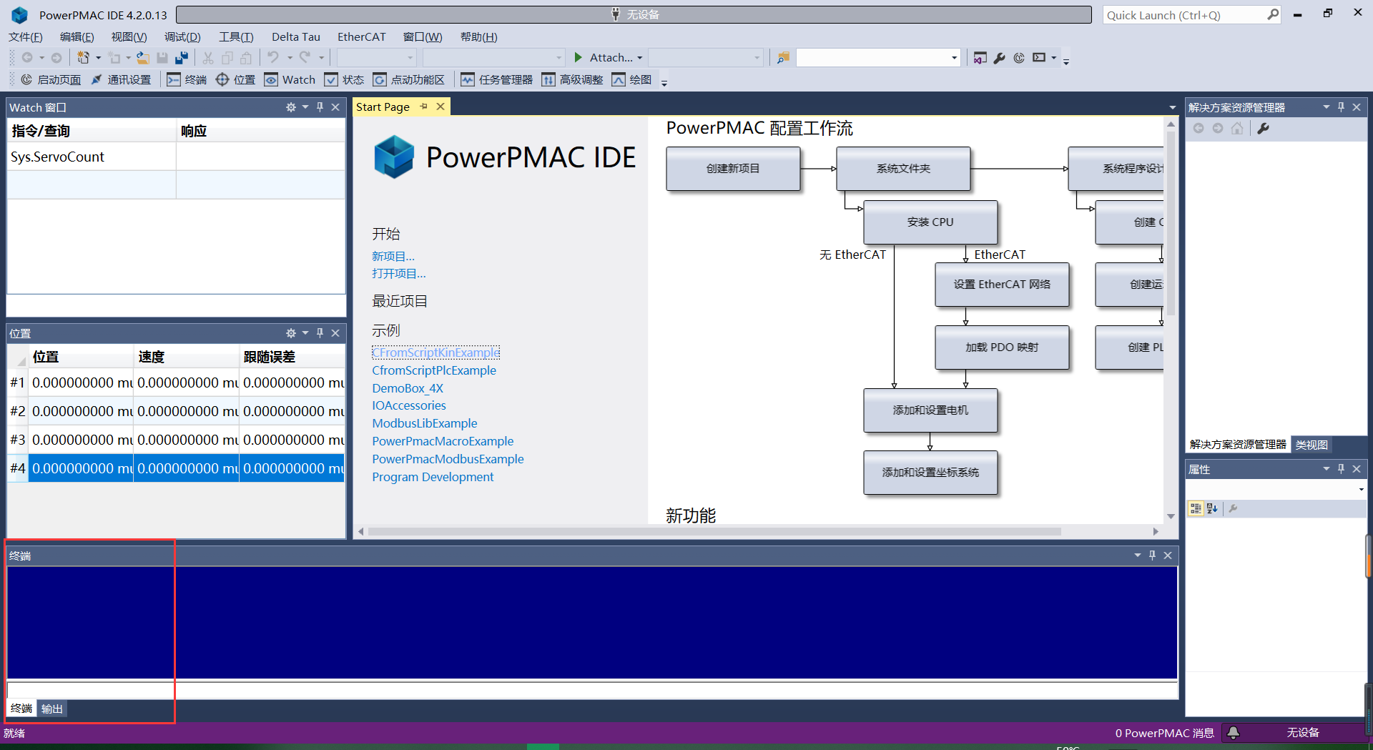Open the PowerPmacModbusExample recent project
1373x750 pixels.
click(448, 459)
